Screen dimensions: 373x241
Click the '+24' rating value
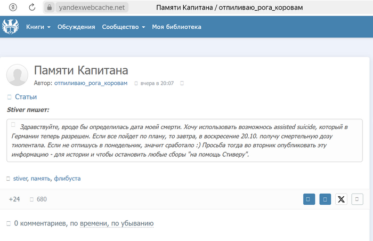tap(14, 199)
